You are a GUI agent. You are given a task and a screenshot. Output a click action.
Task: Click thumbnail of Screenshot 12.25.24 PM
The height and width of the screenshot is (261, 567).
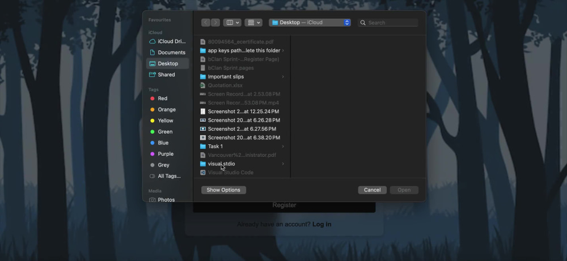coord(203,111)
